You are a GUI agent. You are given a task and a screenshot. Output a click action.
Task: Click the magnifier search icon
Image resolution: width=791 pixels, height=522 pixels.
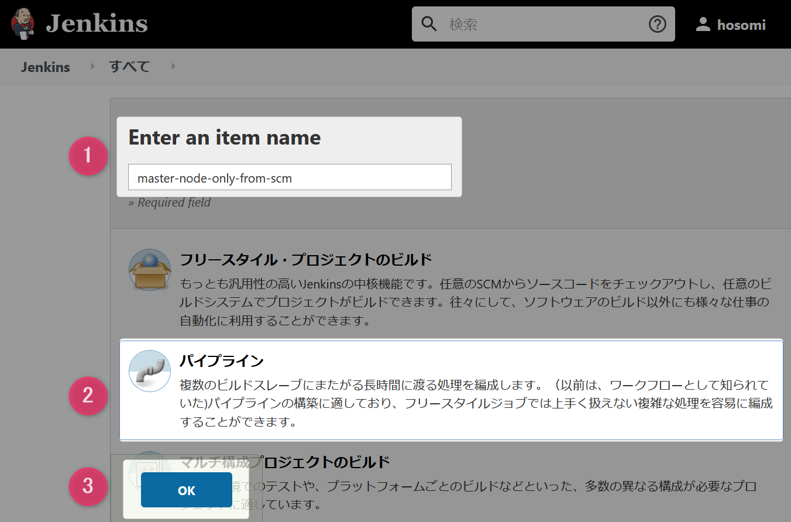click(429, 24)
